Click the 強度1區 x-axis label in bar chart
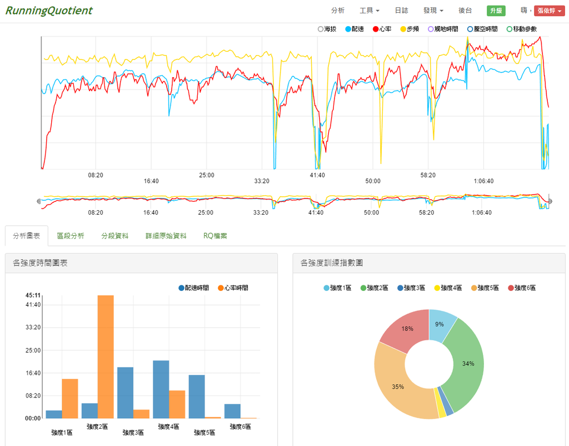Image resolution: width=569 pixels, height=446 pixels. (62, 433)
